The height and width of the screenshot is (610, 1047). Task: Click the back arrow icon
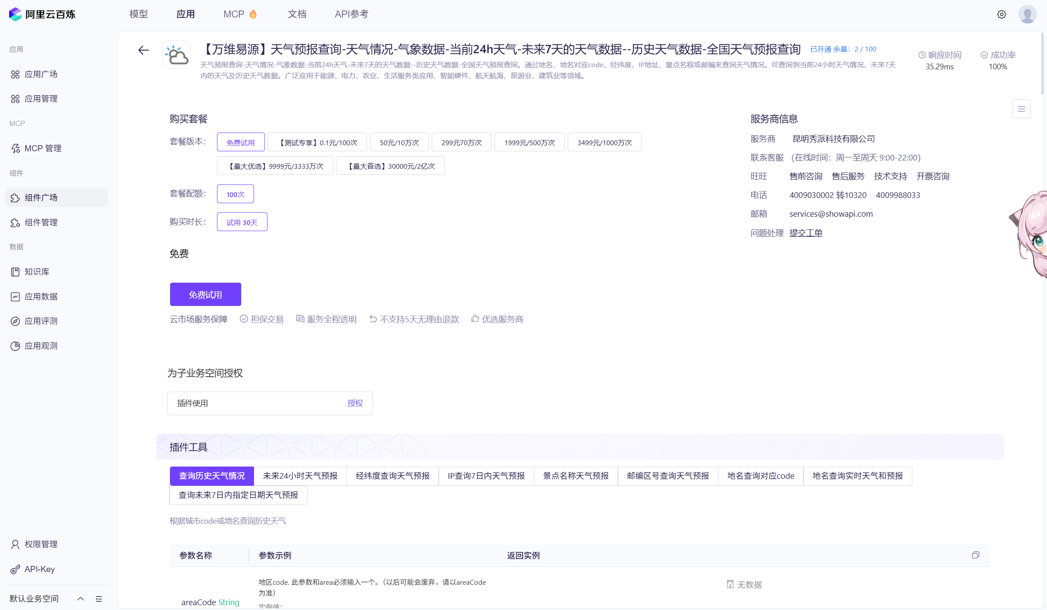[143, 50]
